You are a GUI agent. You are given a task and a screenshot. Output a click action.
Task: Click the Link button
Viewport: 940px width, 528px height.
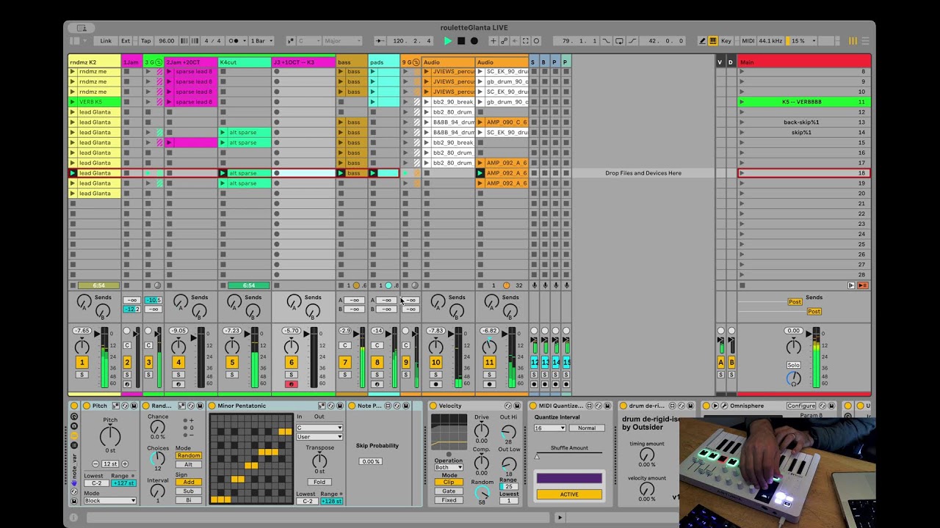point(106,41)
